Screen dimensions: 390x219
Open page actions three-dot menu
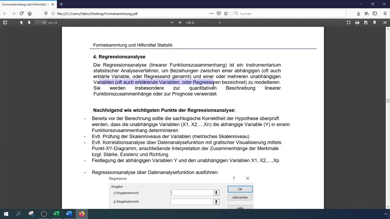[212, 13]
